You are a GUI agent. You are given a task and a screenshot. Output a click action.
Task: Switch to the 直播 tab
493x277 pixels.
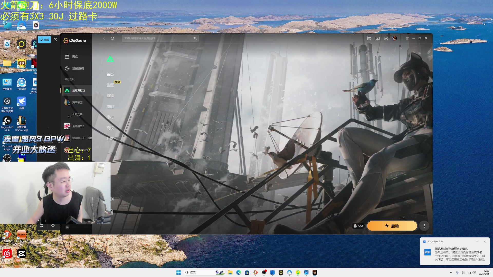(x=110, y=96)
